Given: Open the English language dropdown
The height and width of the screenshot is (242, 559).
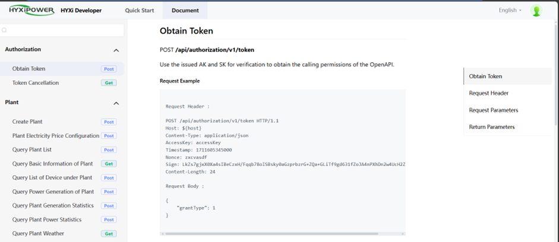Looking at the screenshot, I should [x=510, y=11].
